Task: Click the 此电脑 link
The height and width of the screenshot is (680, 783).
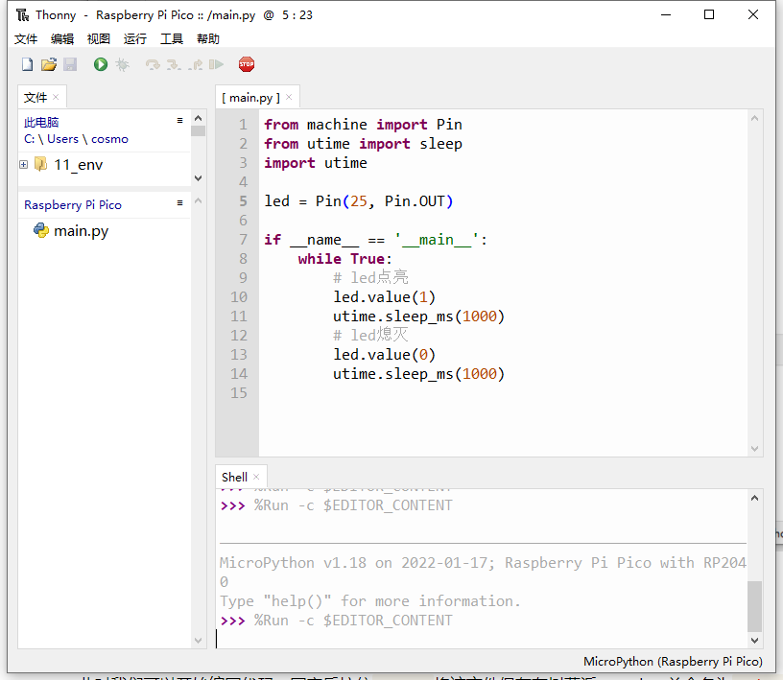Action: (x=41, y=122)
